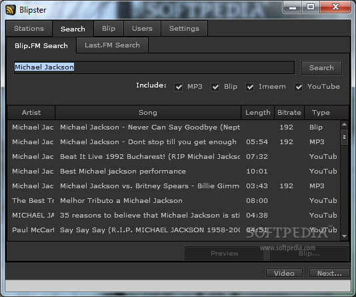This screenshot has height=297, width=356.
Task: Go to the Users tab
Action: [143, 29]
